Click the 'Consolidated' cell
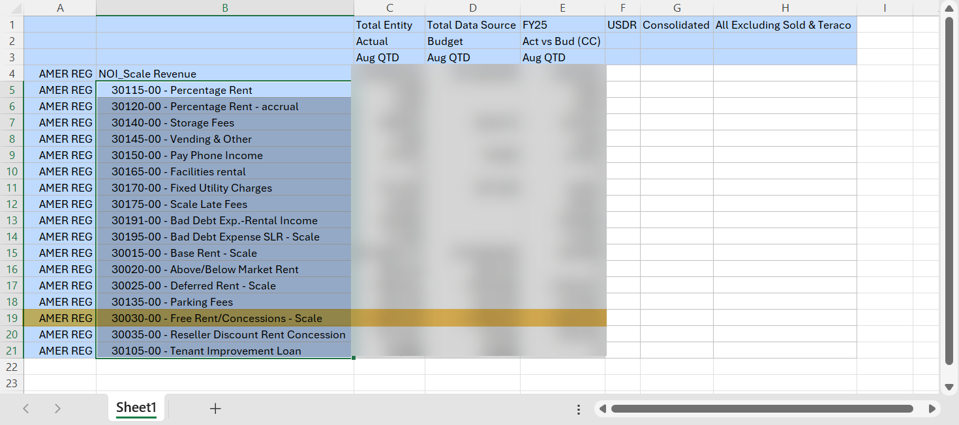 [677, 25]
